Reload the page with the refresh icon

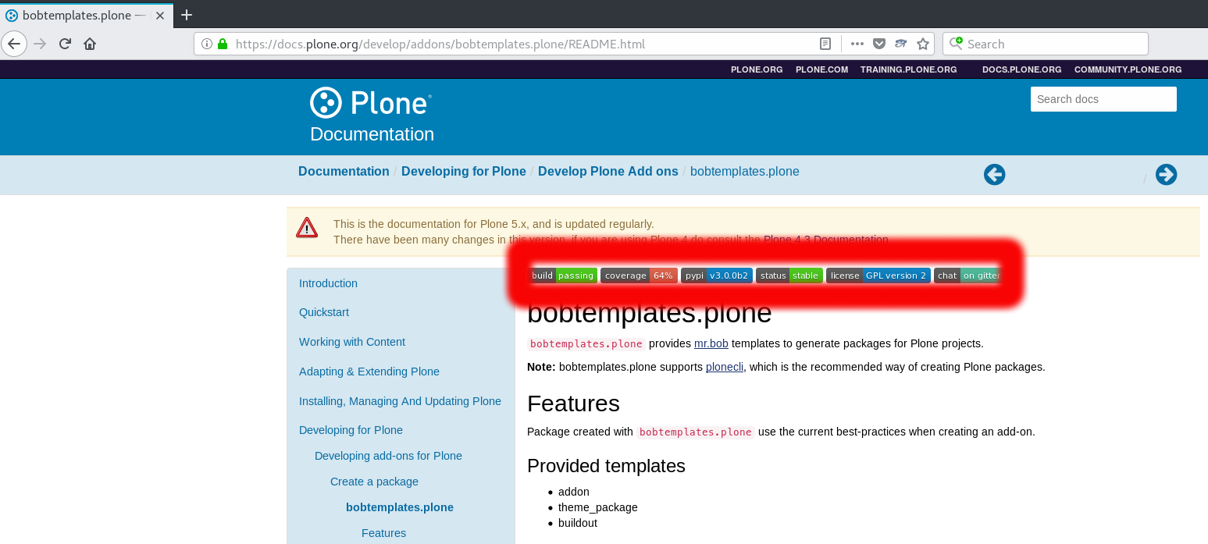(66, 44)
